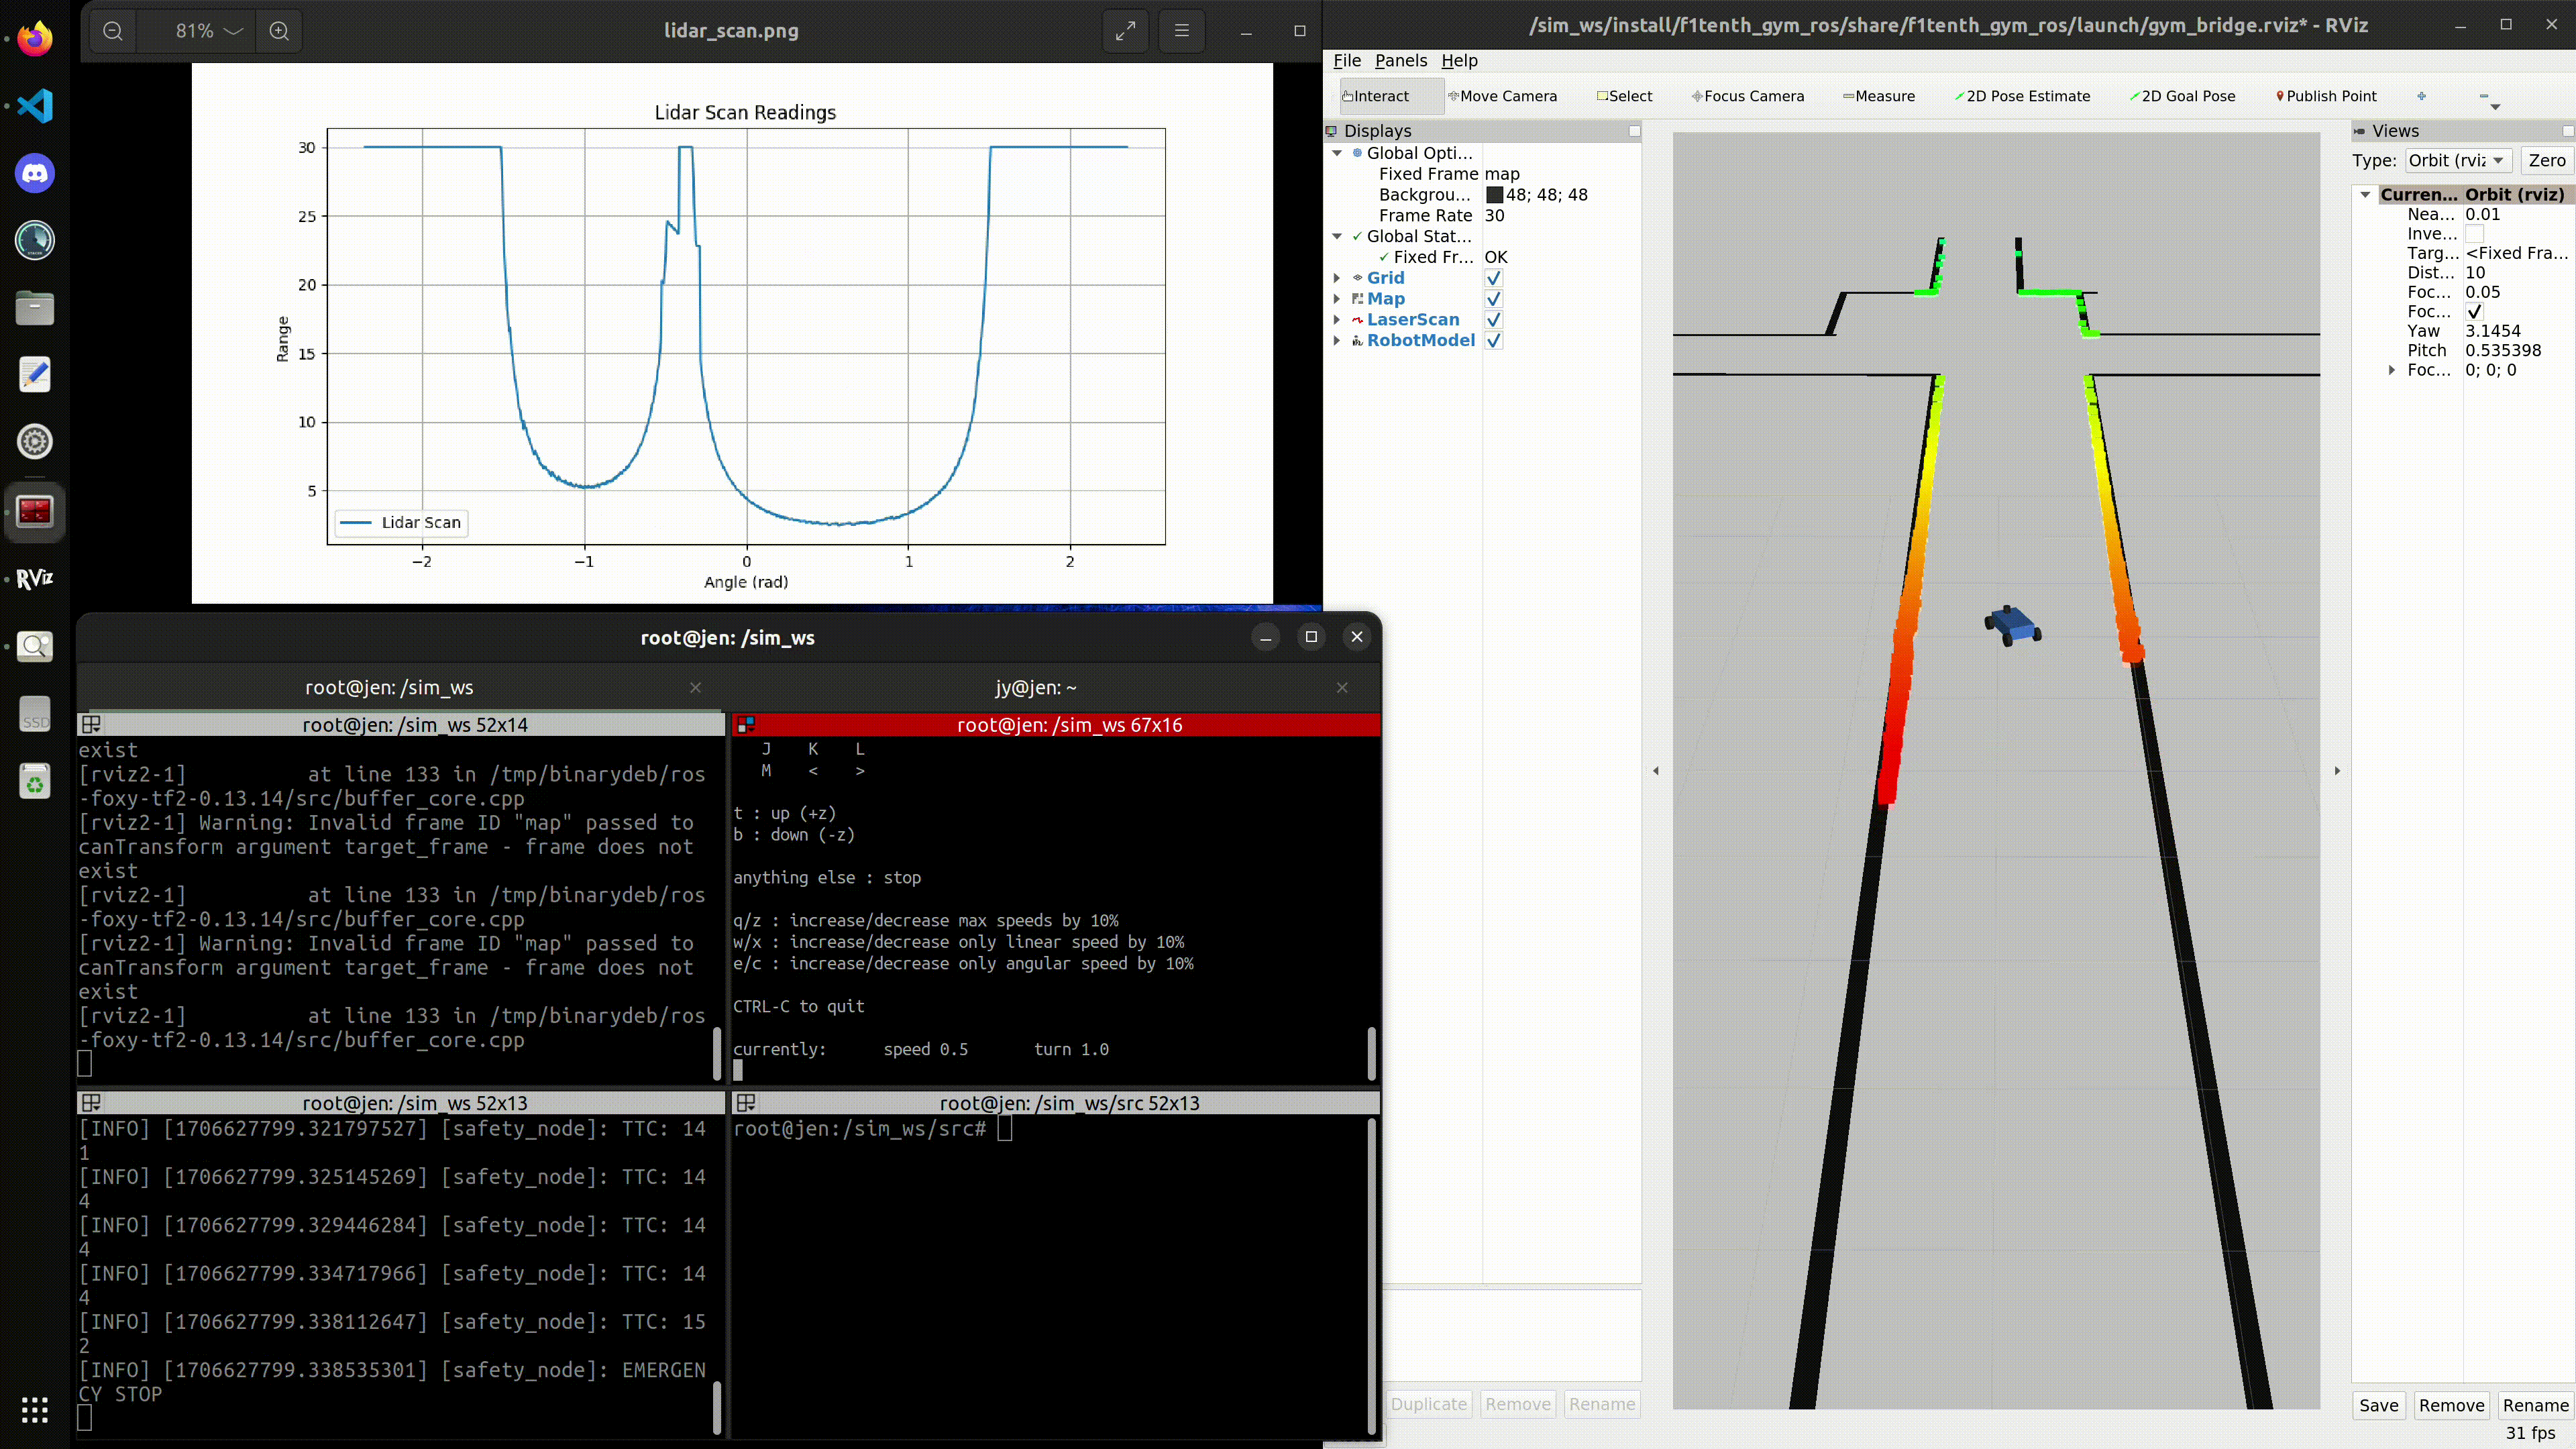Close the jy@jen terminal tab
The image size is (2576, 1449).
click(1342, 688)
